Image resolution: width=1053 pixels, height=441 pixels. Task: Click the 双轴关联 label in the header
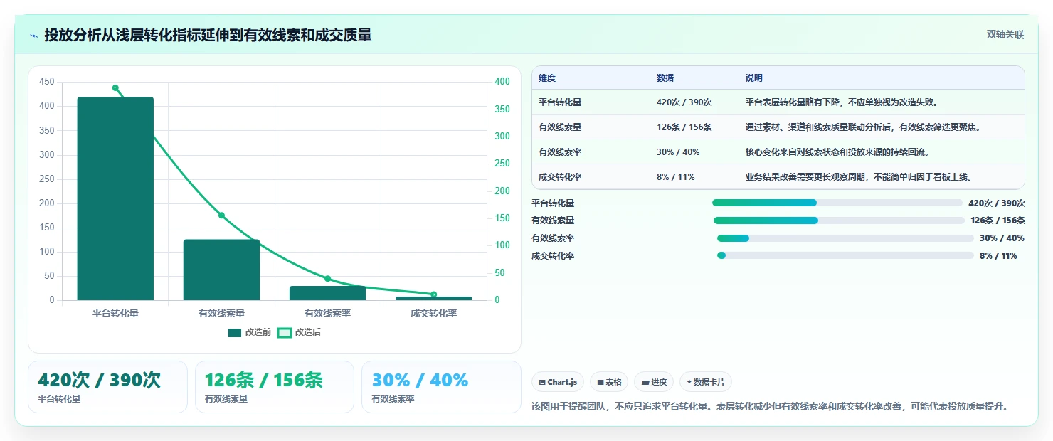(1005, 35)
